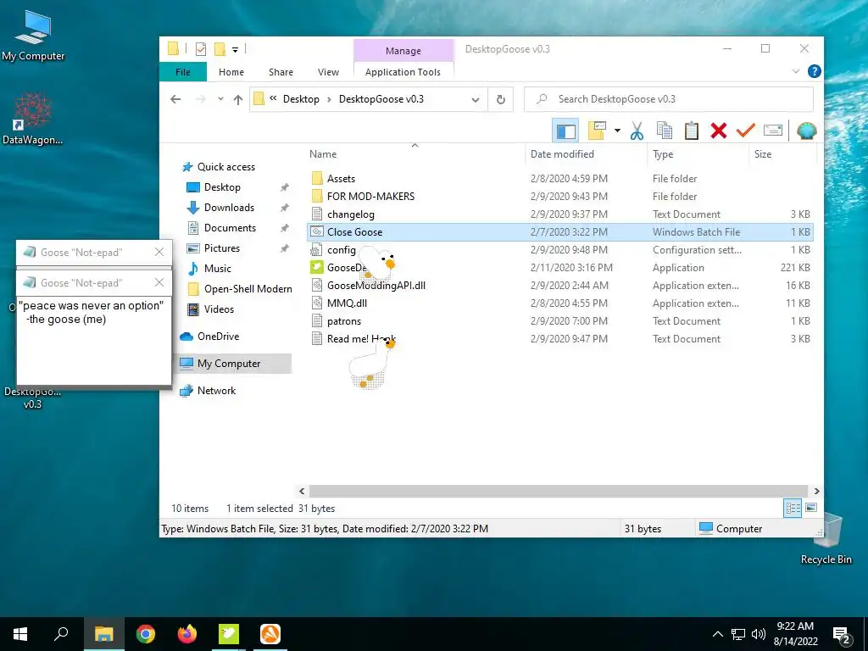This screenshot has width=868, height=651.
Task: Select the Close Goose batch file
Action: click(559, 232)
